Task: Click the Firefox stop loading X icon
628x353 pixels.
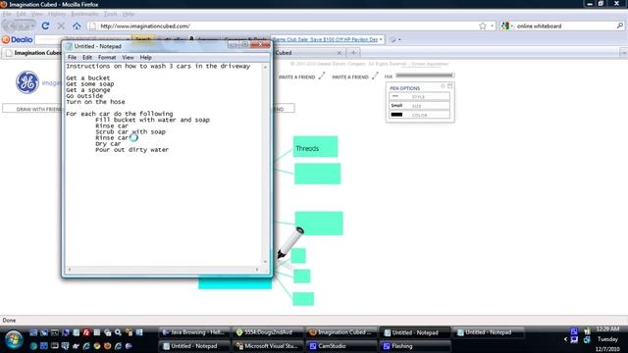Action: coord(61,25)
